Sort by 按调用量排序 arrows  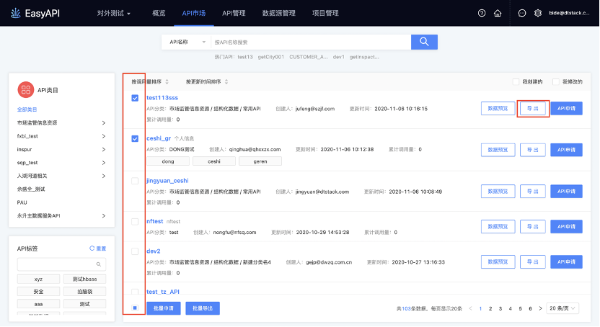pyautogui.click(x=167, y=82)
